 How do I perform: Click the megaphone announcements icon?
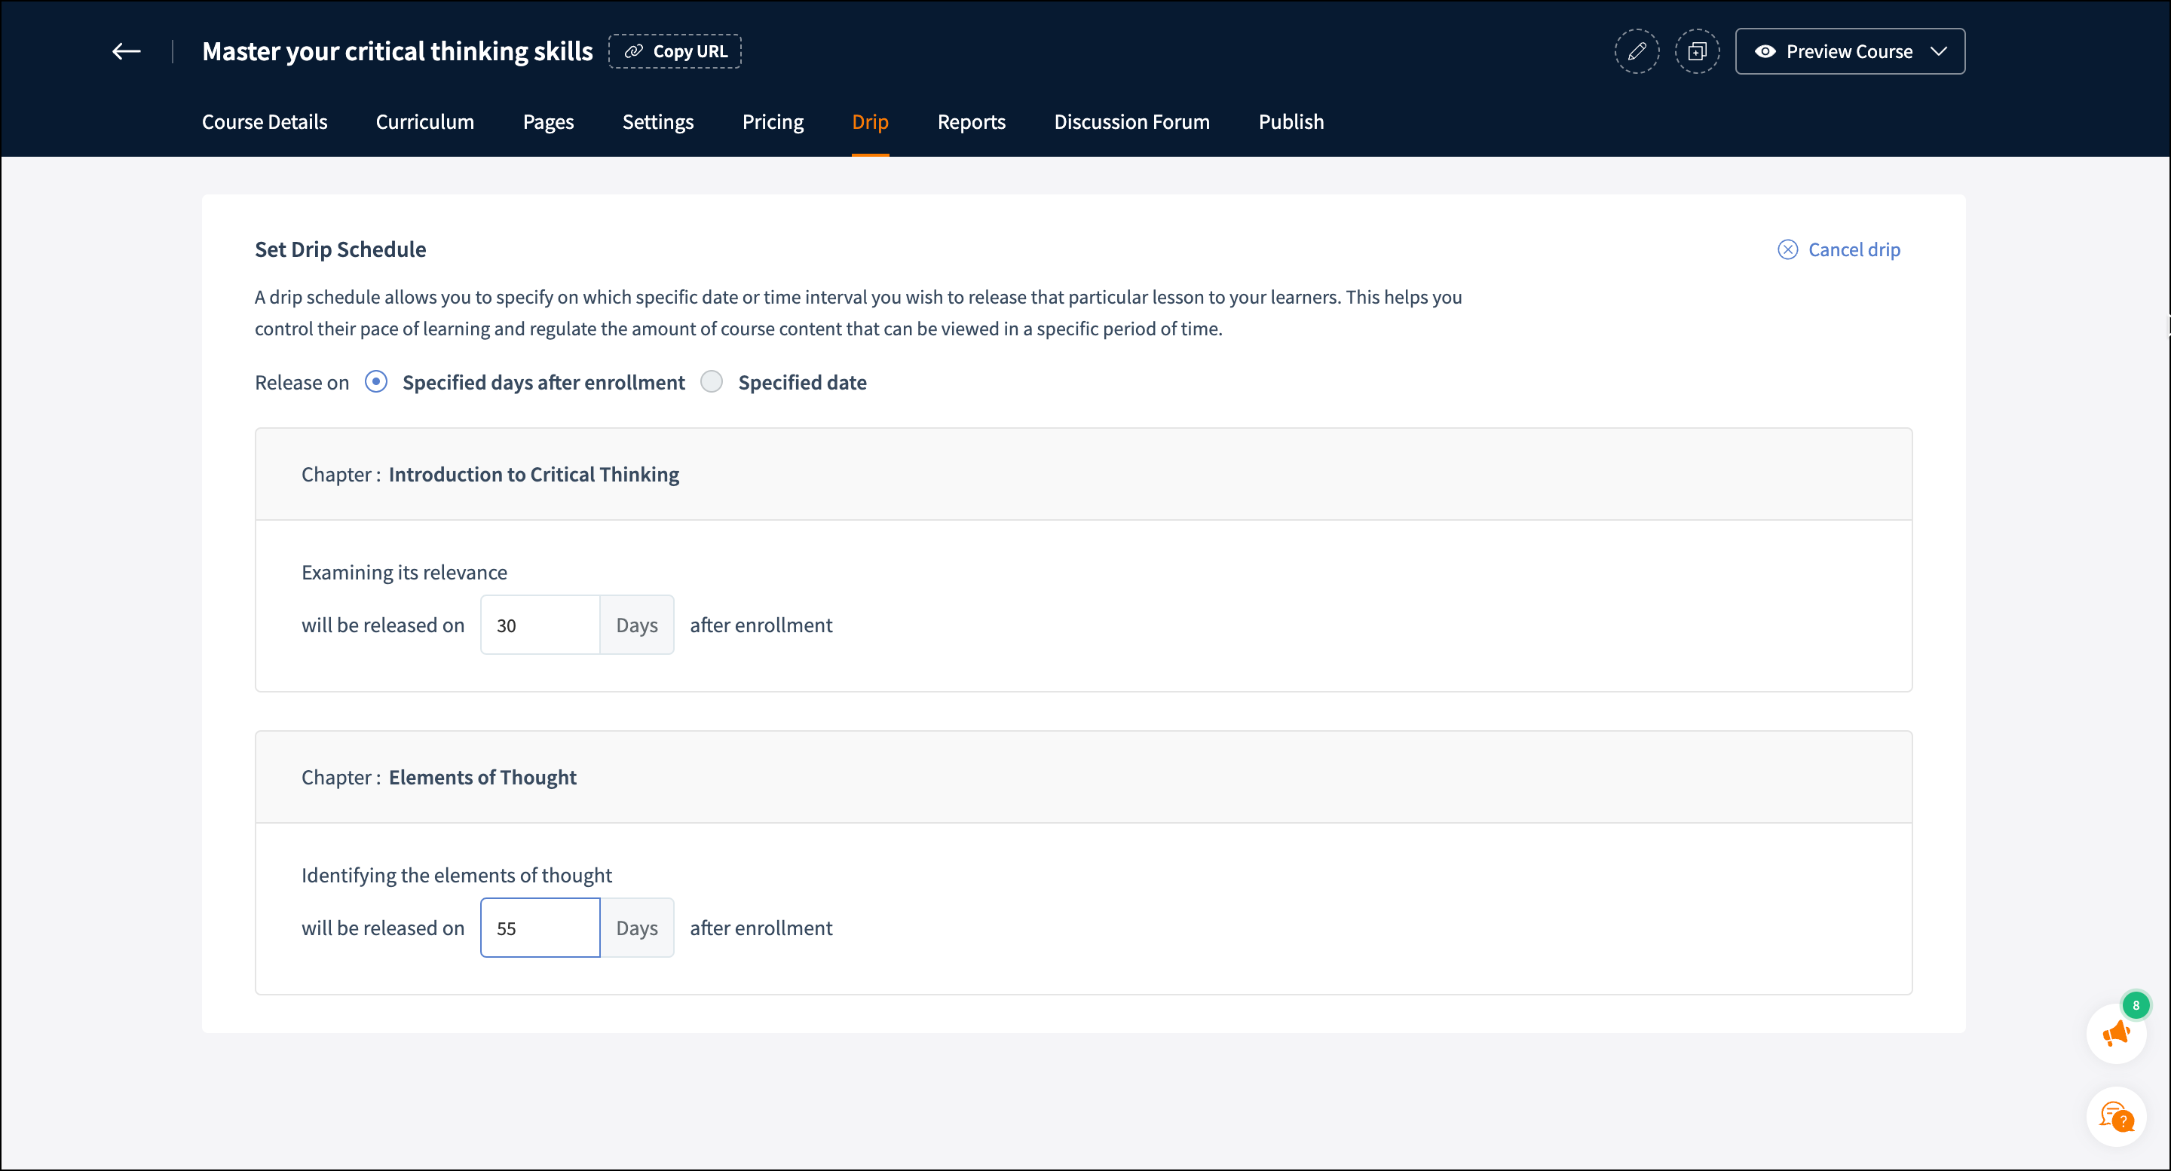(x=2115, y=1034)
